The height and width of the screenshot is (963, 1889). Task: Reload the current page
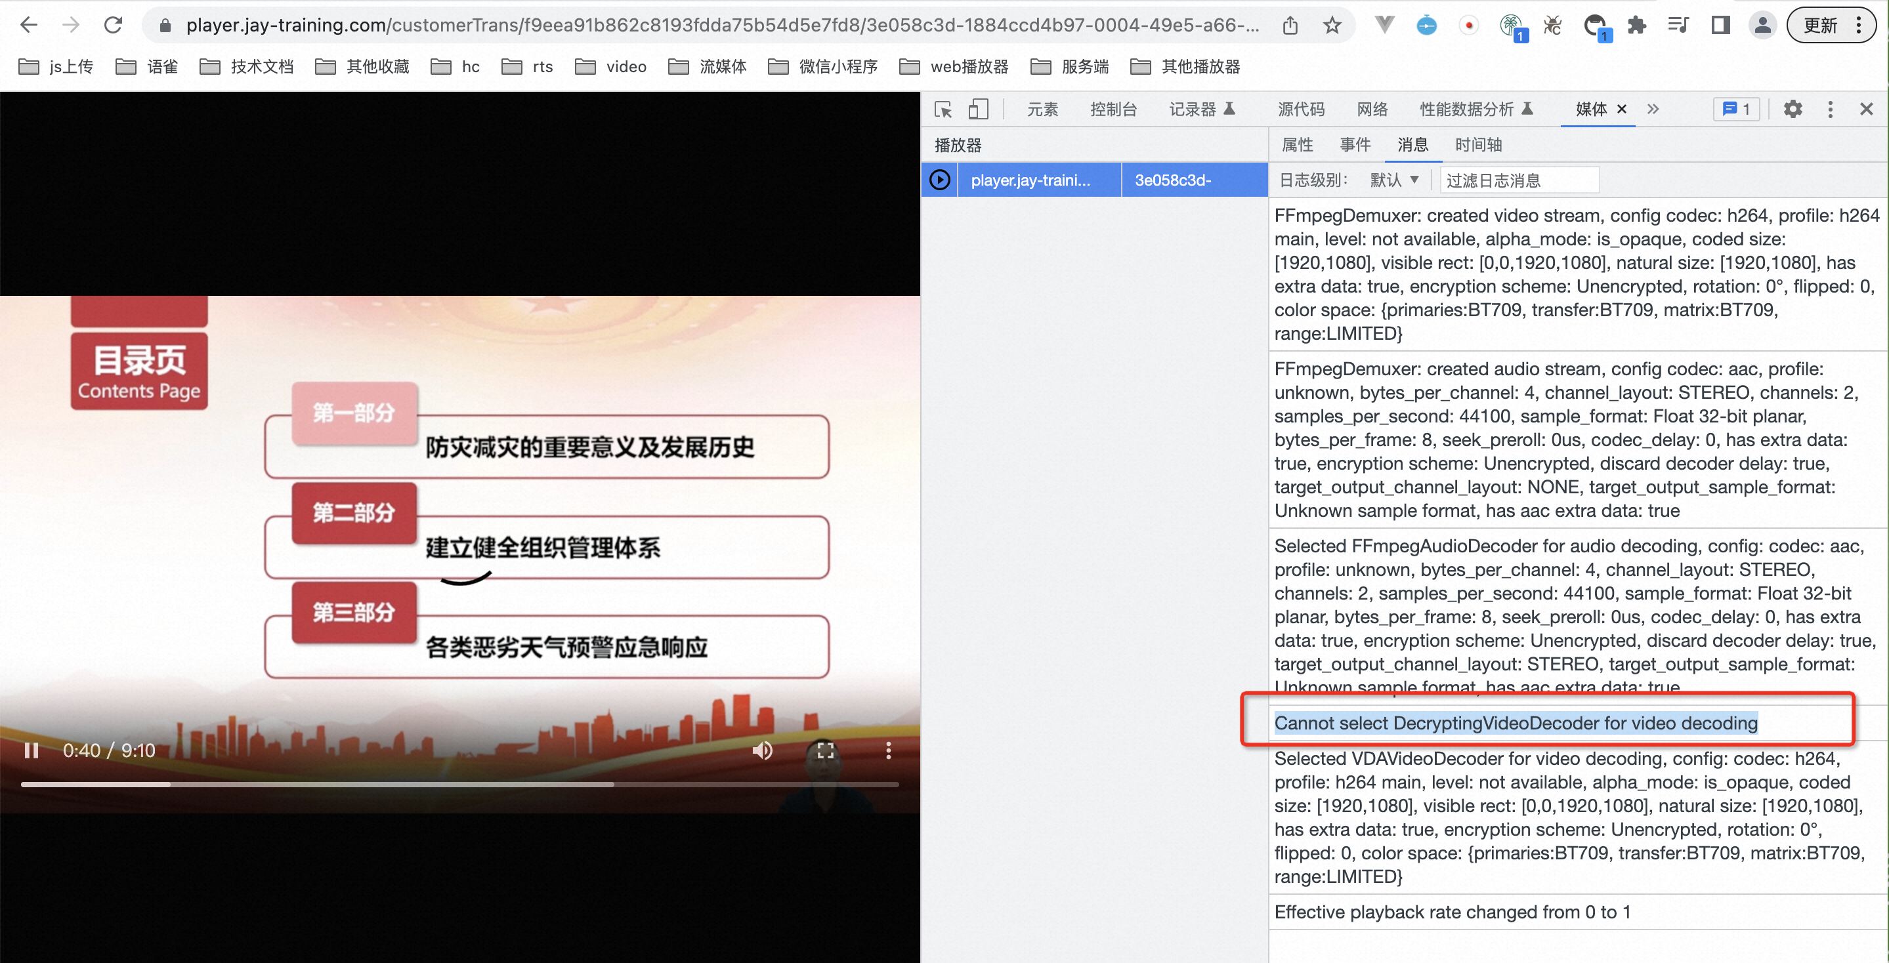pos(113,25)
